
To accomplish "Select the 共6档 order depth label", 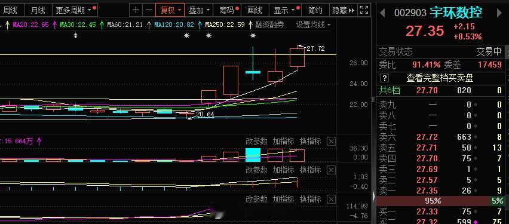I will point(390,90).
